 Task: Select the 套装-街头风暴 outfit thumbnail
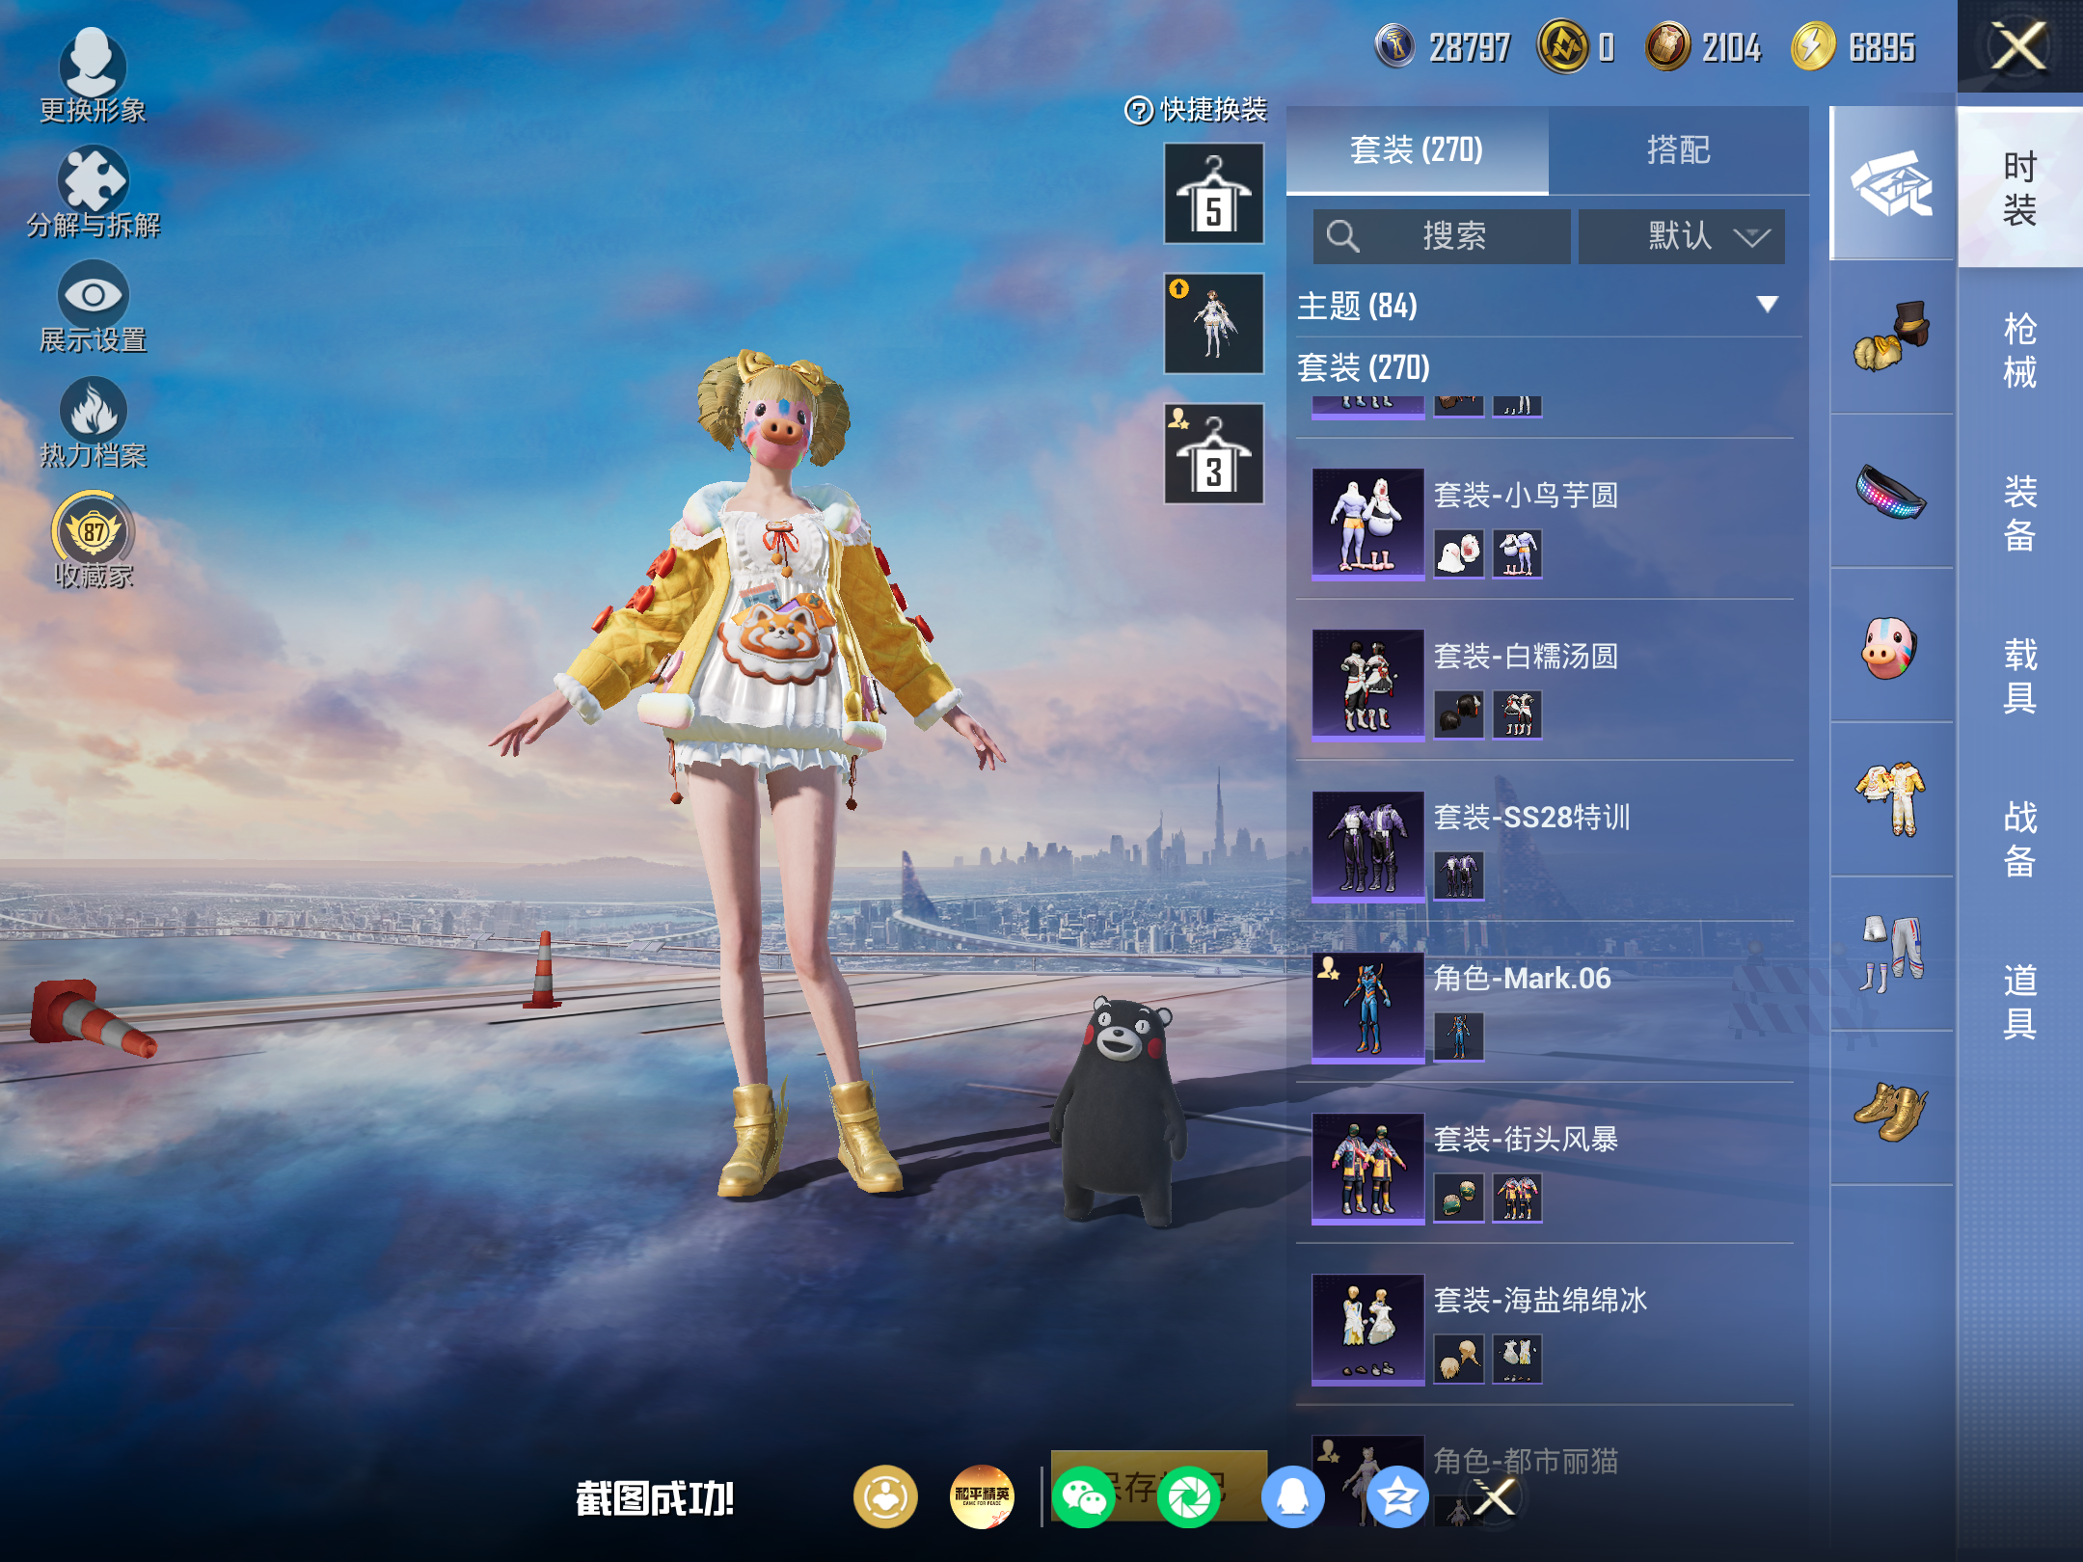coord(1367,1168)
